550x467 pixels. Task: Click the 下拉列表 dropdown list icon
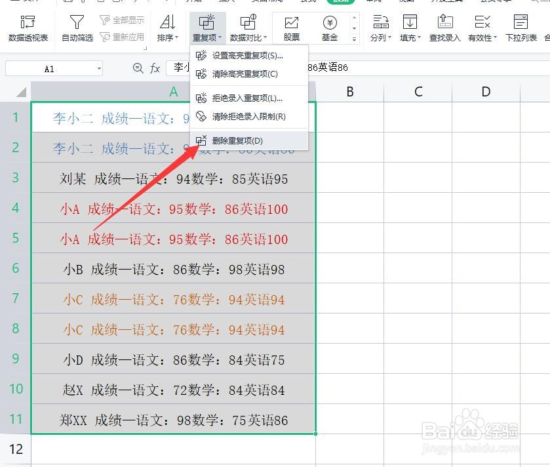521,28
